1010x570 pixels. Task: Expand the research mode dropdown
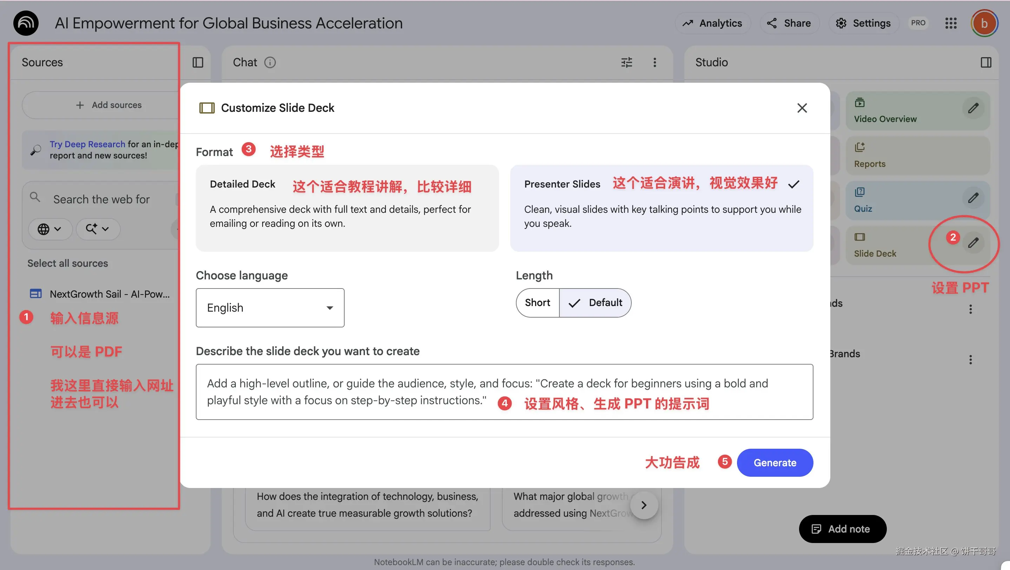click(98, 229)
